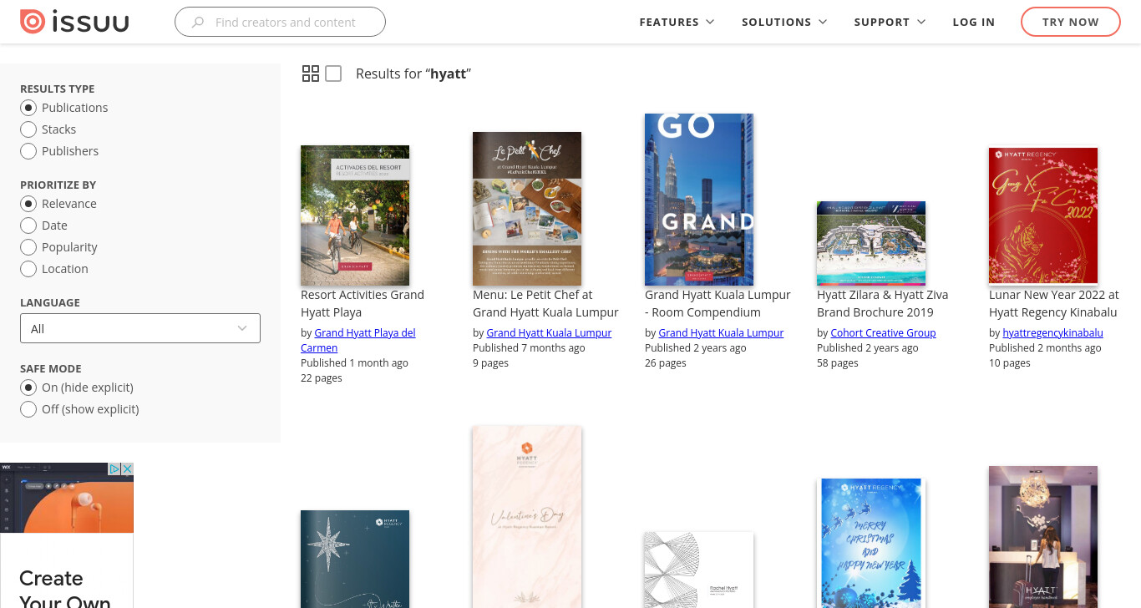Screen dimensions: 1141x608
Task: Click the Try Now button
Action: click(x=1070, y=22)
